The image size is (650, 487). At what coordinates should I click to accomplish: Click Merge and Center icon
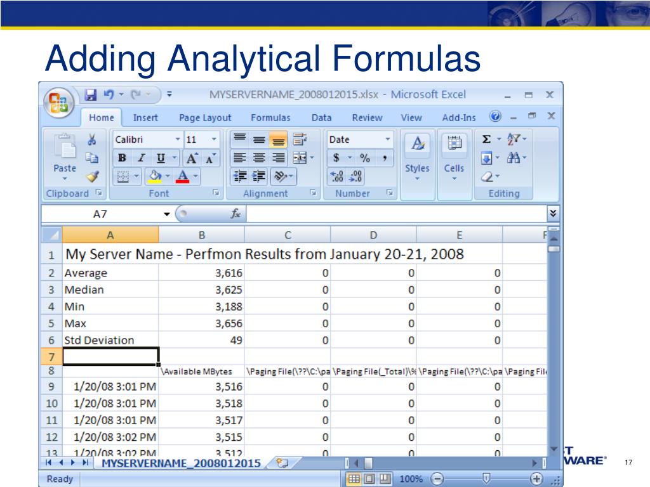coord(300,158)
